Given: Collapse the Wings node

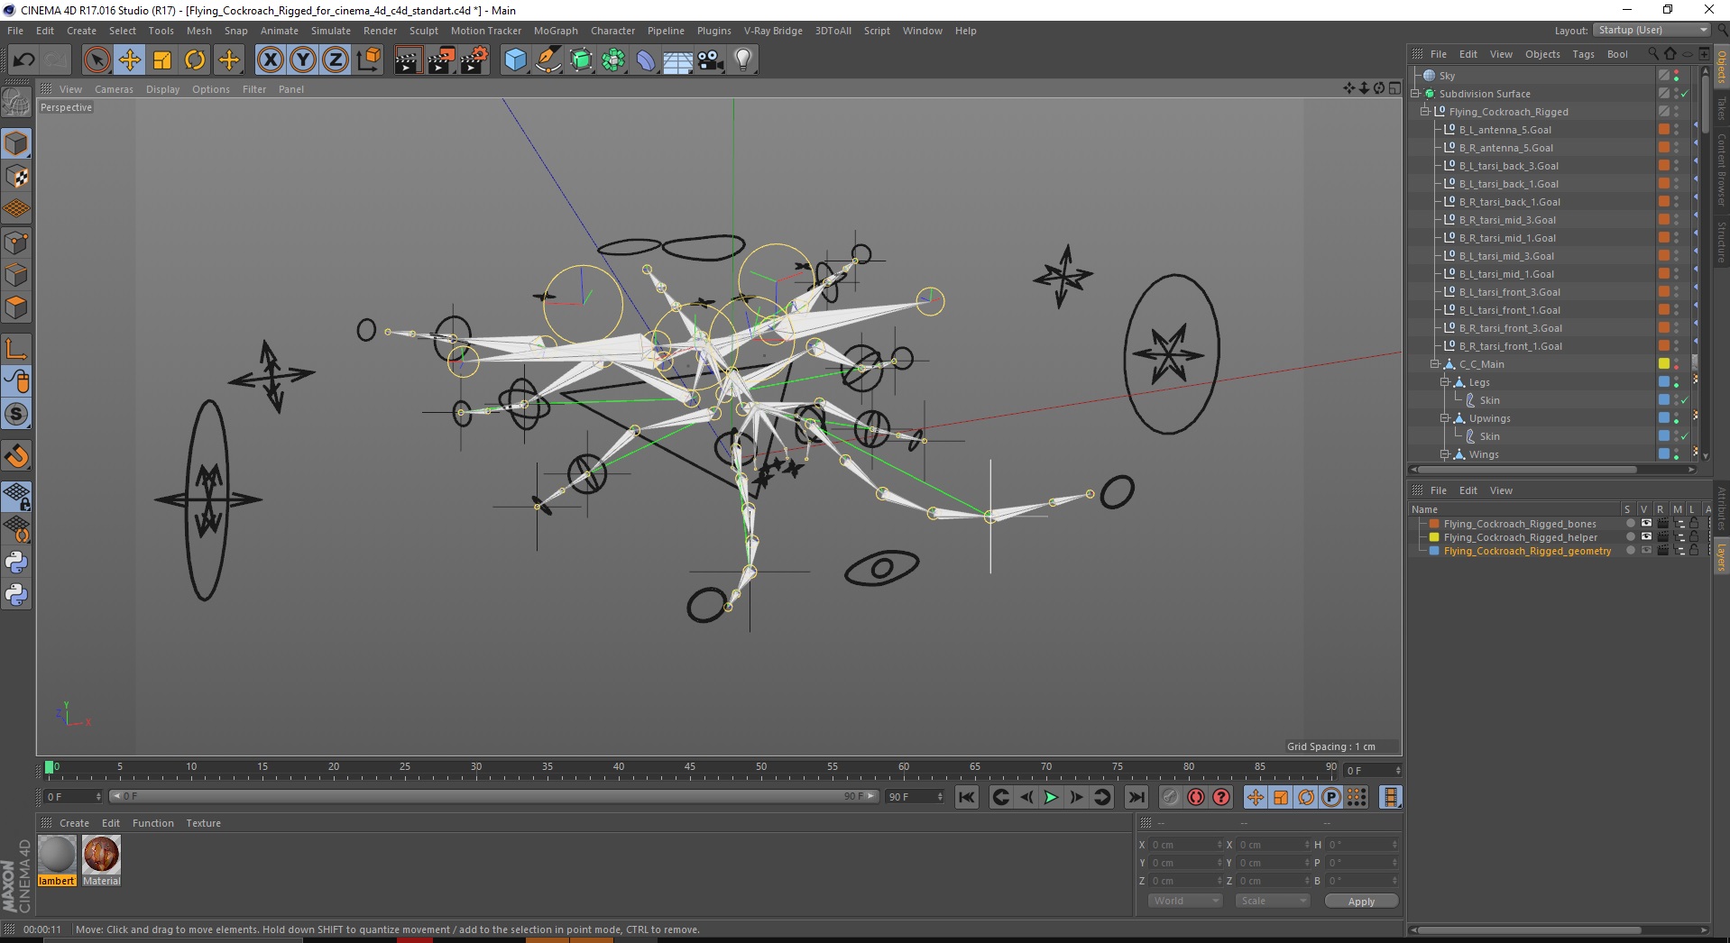Looking at the screenshot, I should pyautogui.click(x=1445, y=454).
